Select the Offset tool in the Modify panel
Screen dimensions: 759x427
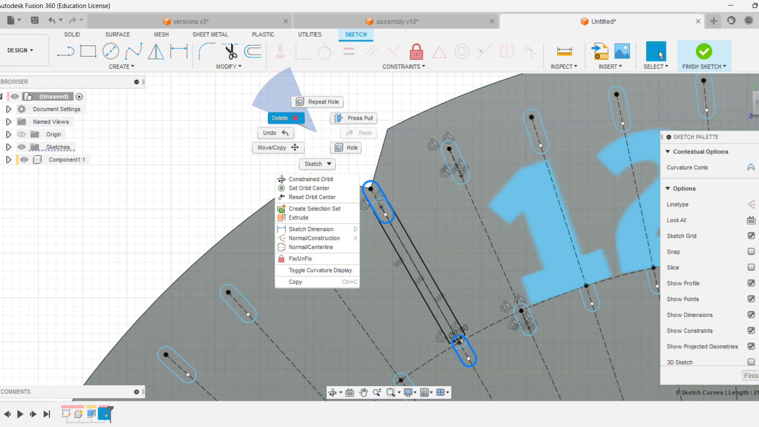click(253, 51)
